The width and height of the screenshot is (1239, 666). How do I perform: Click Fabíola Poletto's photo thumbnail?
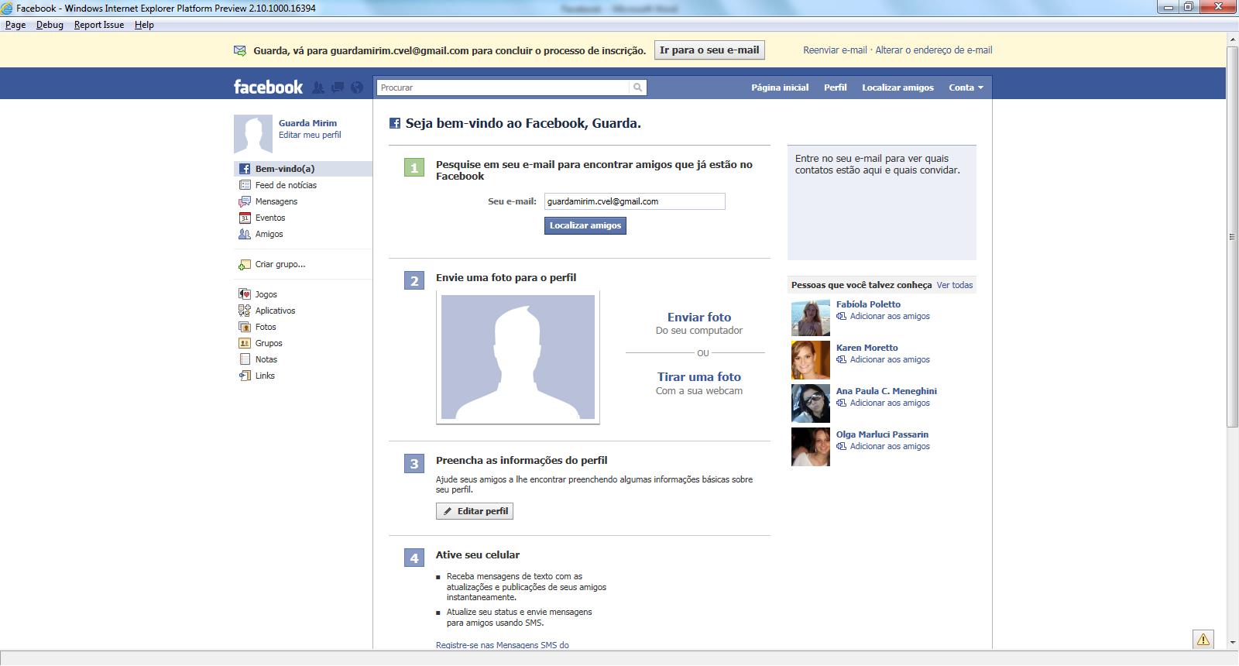coord(811,317)
